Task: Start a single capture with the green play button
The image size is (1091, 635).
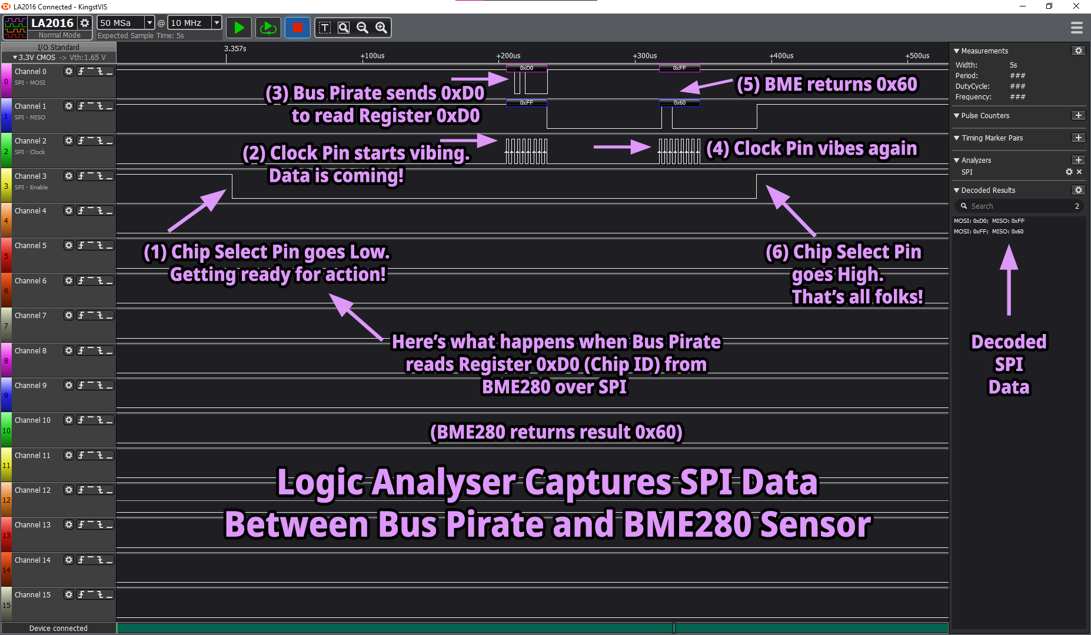Action: tap(239, 28)
